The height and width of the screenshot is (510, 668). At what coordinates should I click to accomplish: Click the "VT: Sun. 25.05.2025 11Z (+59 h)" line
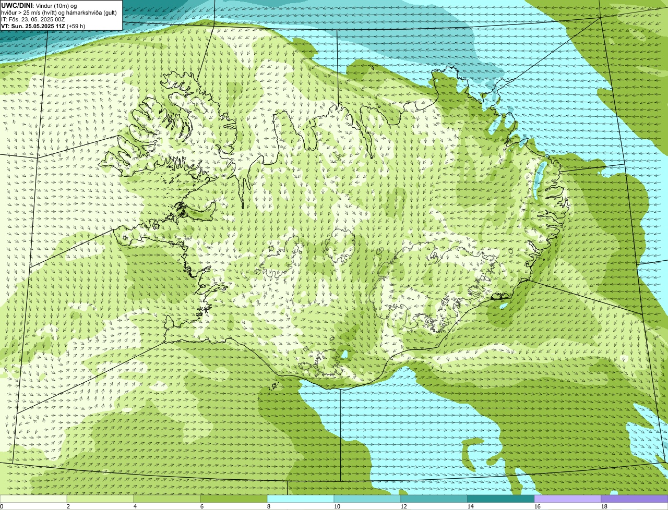[x=43, y=26]
